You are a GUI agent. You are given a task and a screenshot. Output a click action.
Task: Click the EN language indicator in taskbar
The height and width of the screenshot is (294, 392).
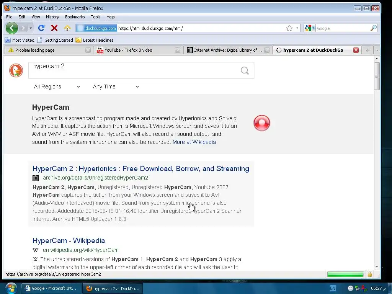click(333, 288)
